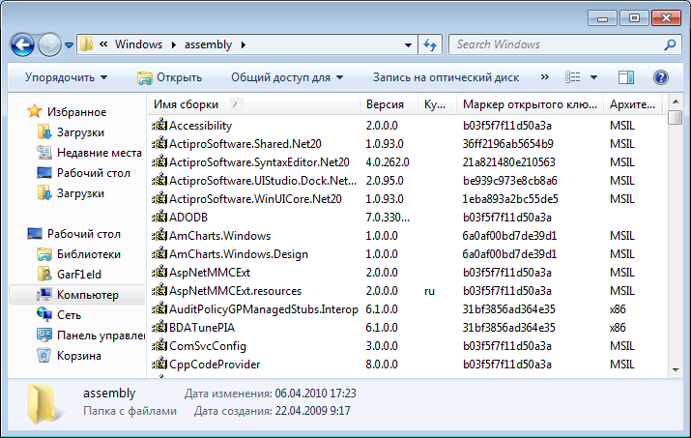Screen dimensions: 691x438
Task: Open the Упорядочить menu
Action: [66, 77]
